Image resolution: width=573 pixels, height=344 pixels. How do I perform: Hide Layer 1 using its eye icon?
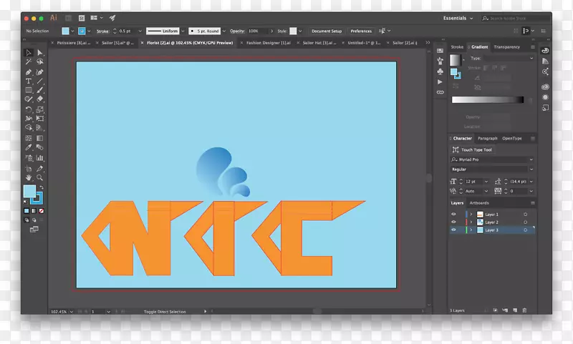pyautogui.click(x=453, y=215)
